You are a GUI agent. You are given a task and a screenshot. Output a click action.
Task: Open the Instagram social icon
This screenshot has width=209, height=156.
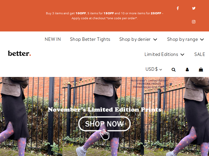tap(194, 22)
